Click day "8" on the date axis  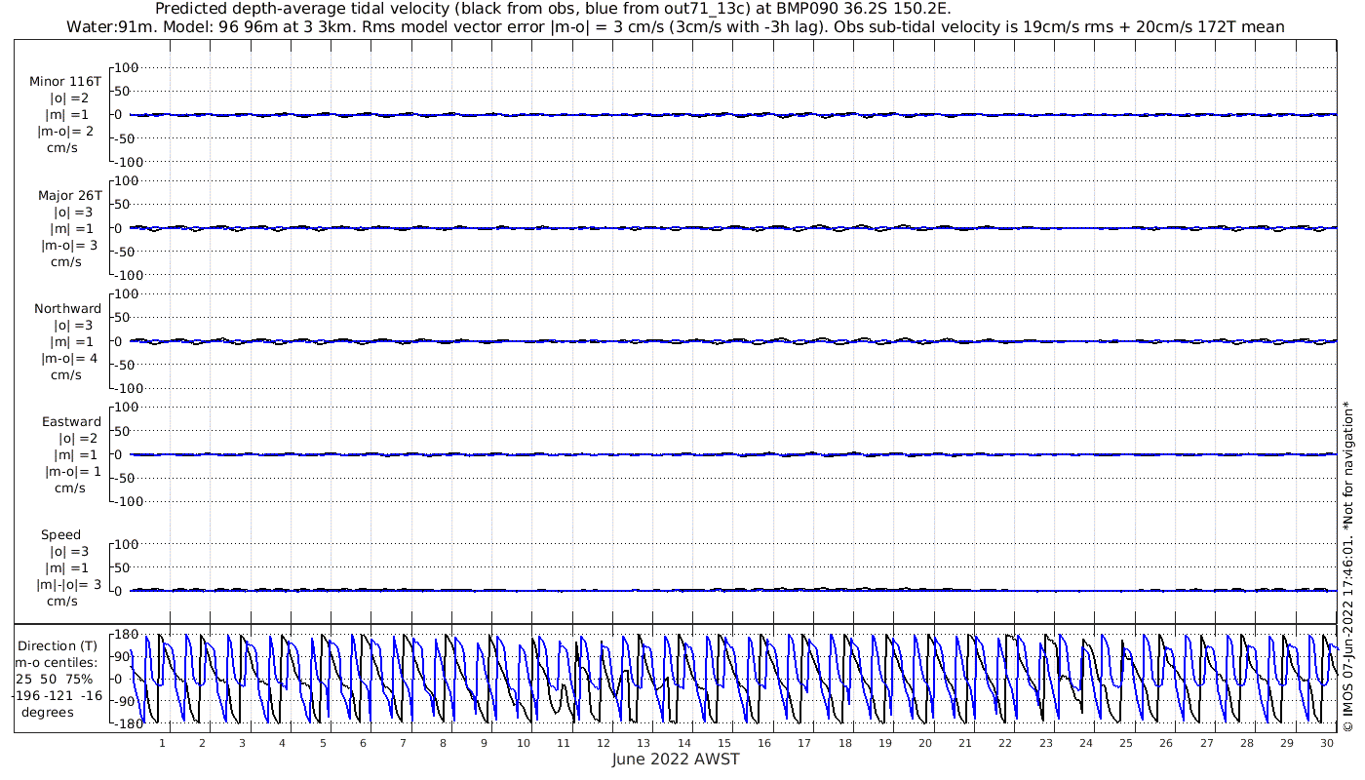[x=444, y=743]
